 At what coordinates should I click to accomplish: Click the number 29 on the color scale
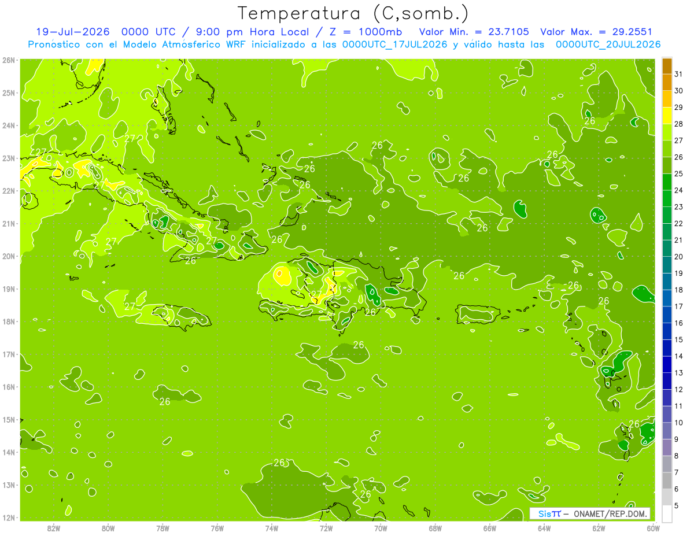pos(678,107)
